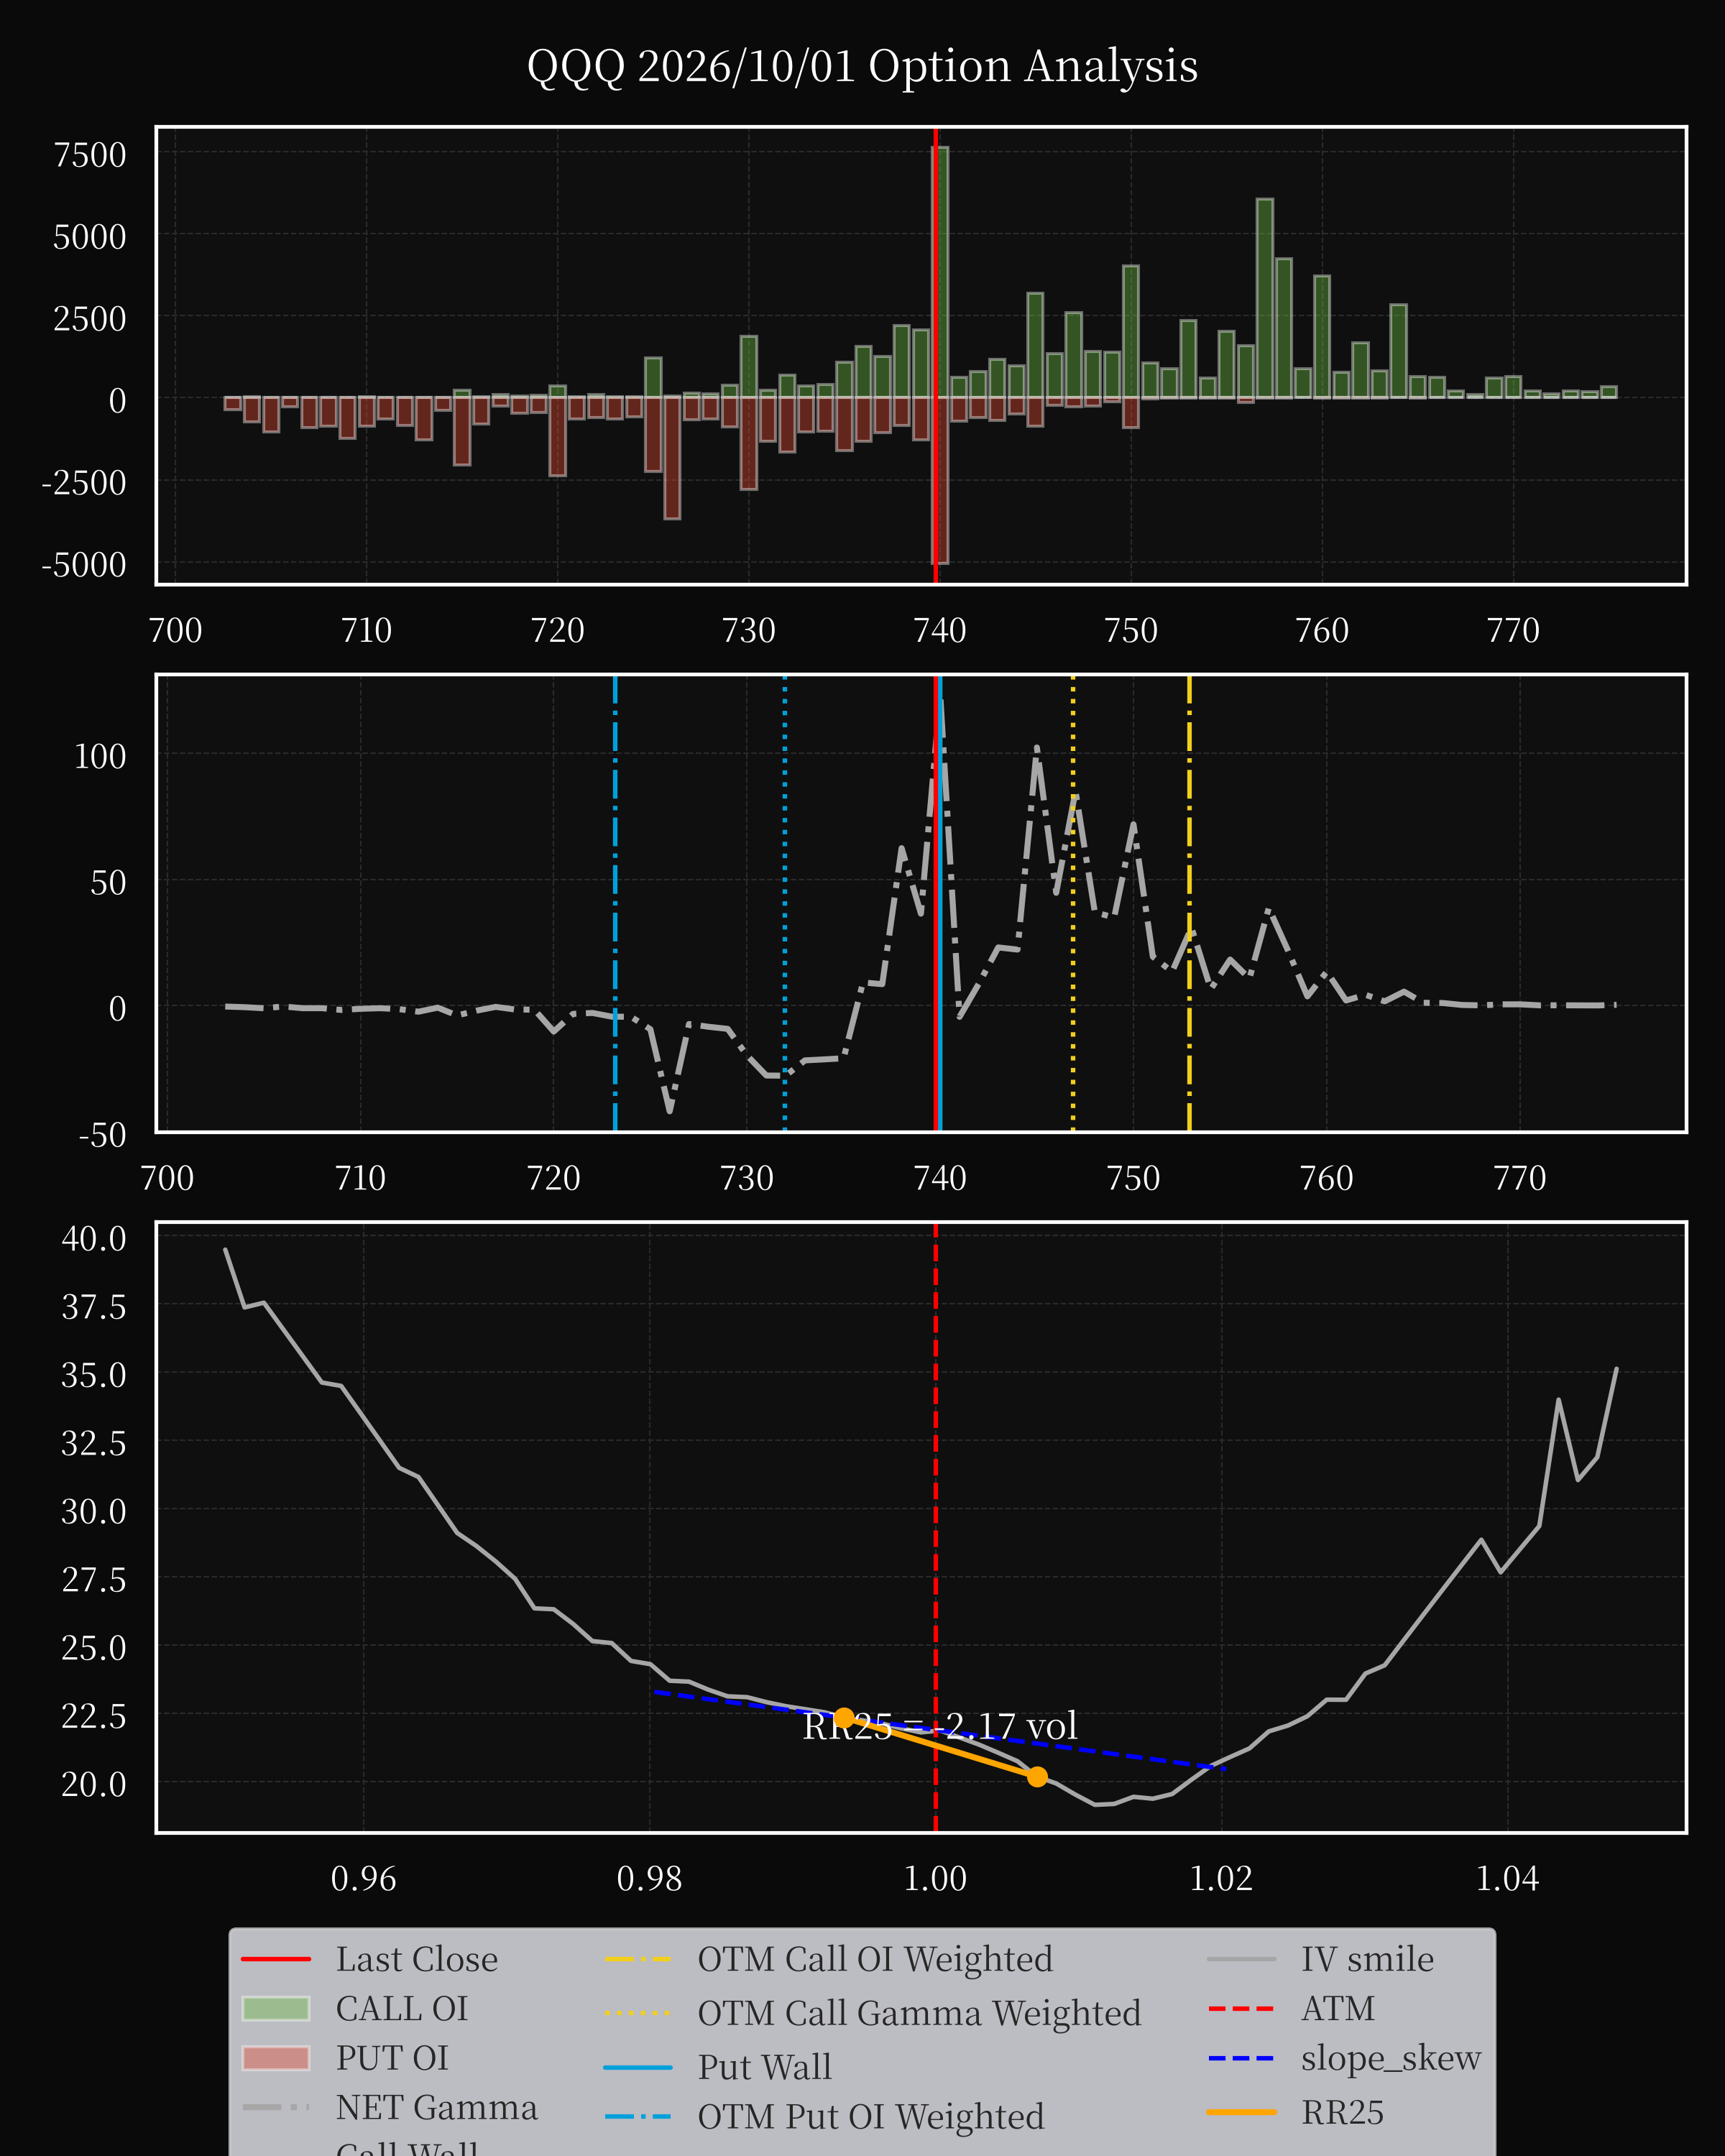Click the upper orange RR25 marker dot
Image resolution: width=1725 pixels, height=2156 pixels.
[x=844, y=1717]
